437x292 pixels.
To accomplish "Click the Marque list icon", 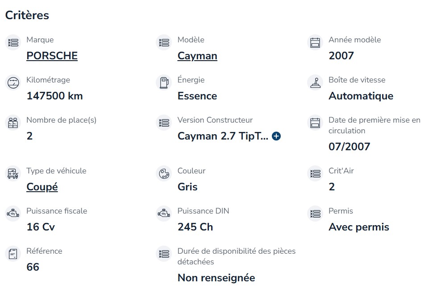I will coord(13,43).
